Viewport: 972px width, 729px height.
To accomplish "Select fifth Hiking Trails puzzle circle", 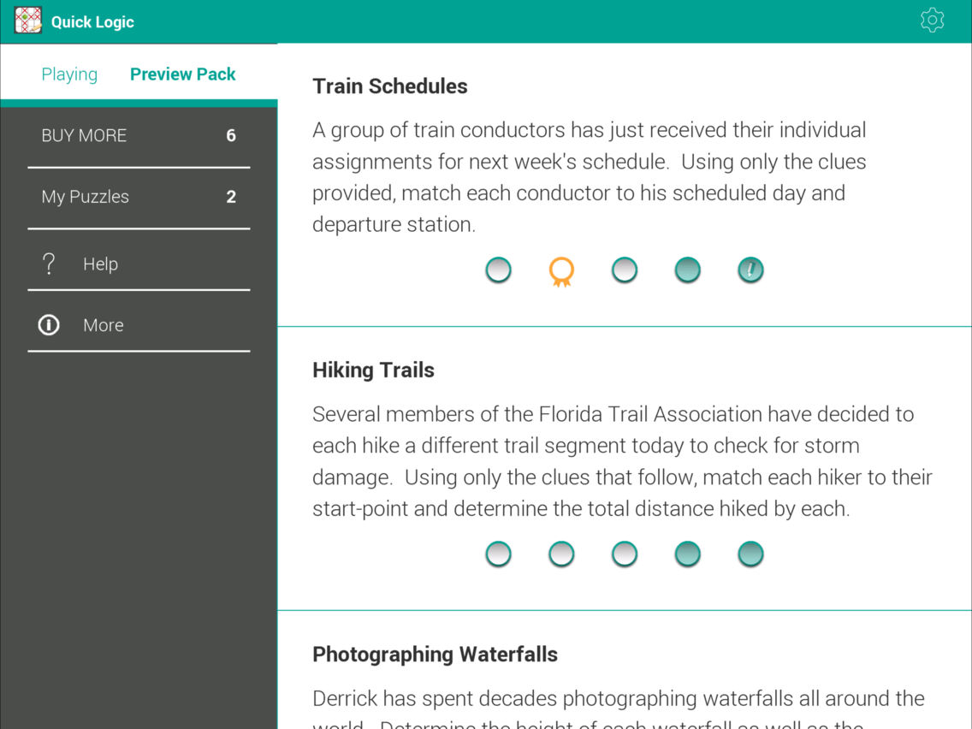I will (x=750, y=554).
